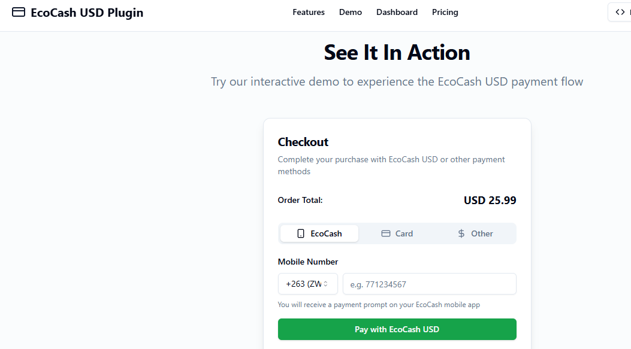
Task: Open the Features nav link
Action: click(x=309, y=13)
